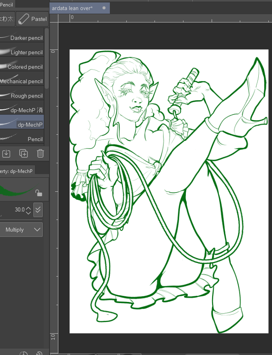Duplicate the current sub tool
Viewport: 272px width, 355px height.
coord(24,154)
